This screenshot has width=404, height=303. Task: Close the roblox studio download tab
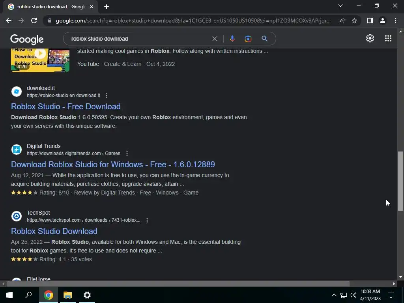point(92,7)
